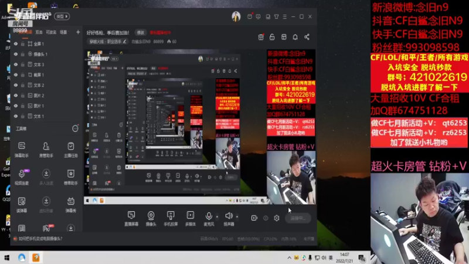Image resolution: width=469 pixels, height=264 pixels.
Task: Add a 多媒体 multimedia source
Action: [190, 218]
